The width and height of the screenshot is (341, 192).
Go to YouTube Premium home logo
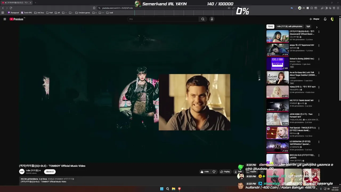(17, 19)
